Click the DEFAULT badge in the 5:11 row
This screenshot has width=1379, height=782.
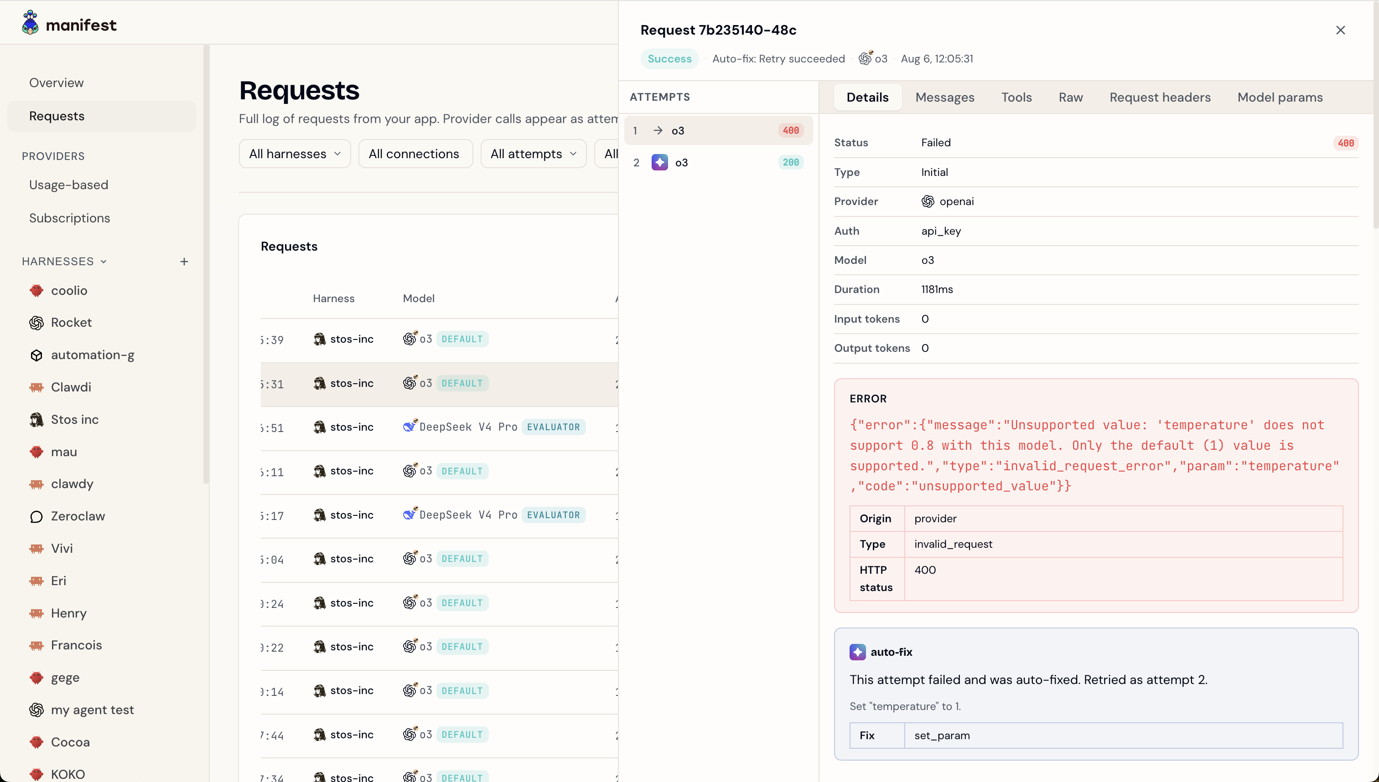(461, 470)
